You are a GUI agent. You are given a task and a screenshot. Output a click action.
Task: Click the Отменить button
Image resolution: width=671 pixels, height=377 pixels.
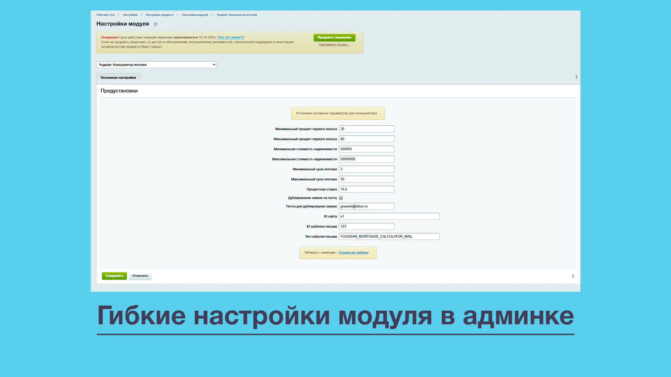[140, 276]
